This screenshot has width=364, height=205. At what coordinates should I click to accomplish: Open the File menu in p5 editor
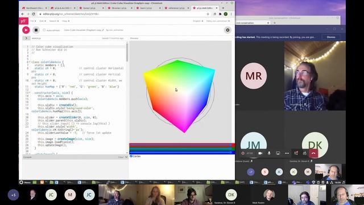tap(33, 21)
